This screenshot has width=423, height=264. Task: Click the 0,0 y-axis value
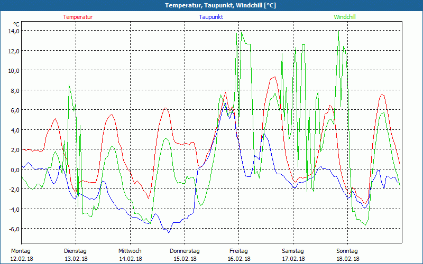tap(15, 169)
